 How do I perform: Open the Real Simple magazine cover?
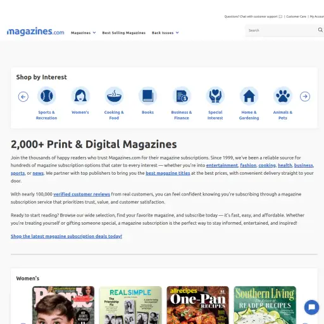(x=130, y=305)
